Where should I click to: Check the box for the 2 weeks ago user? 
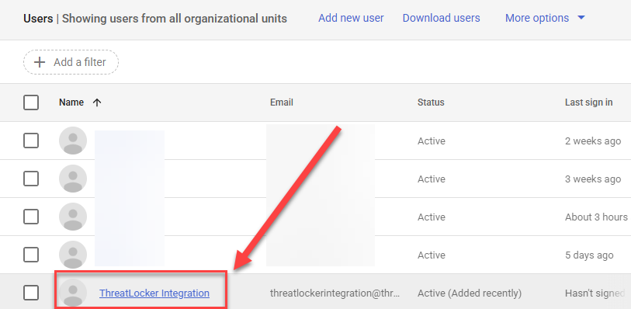click(x=31, y=141)
